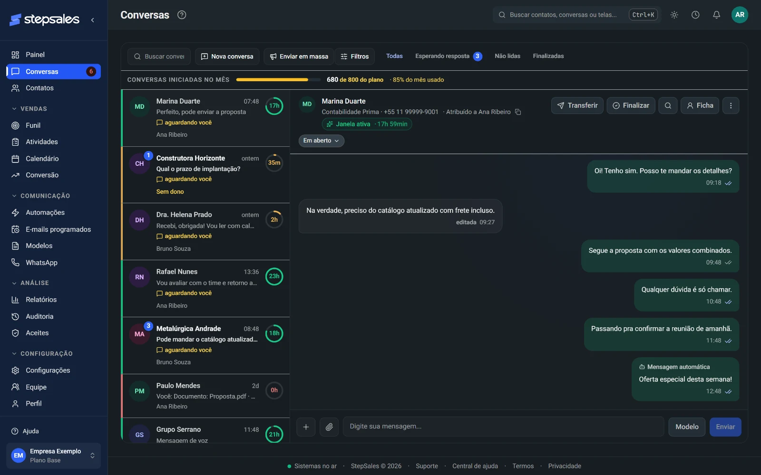Open Auditoria in the sidebar
This screenshot has width=761, height=475.
pyautogui.click(x=54, y=316)
